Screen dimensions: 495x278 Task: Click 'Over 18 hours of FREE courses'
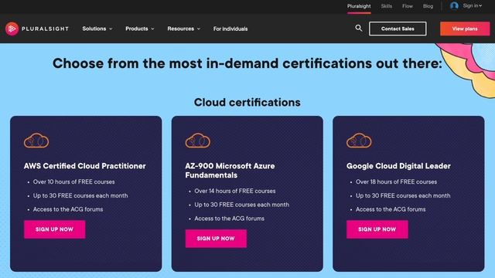396,182
